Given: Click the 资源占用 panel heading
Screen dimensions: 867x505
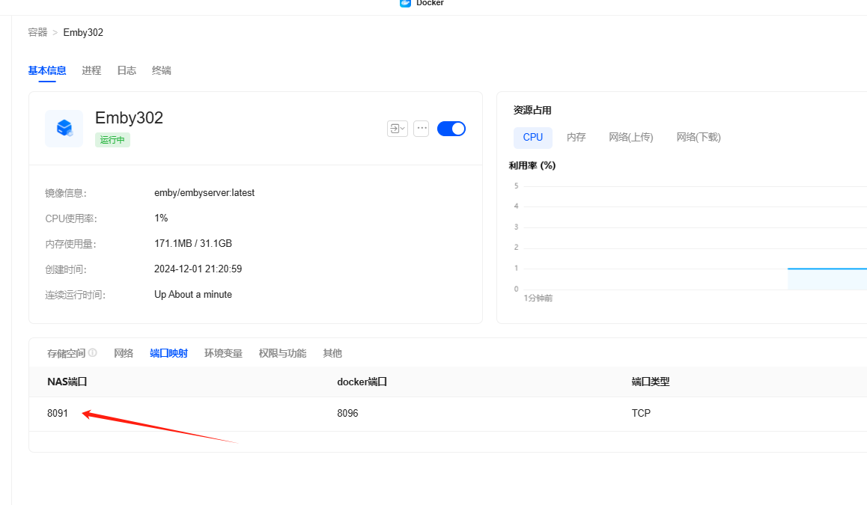Looking at the screenshot, I should [x=532, y=111].
